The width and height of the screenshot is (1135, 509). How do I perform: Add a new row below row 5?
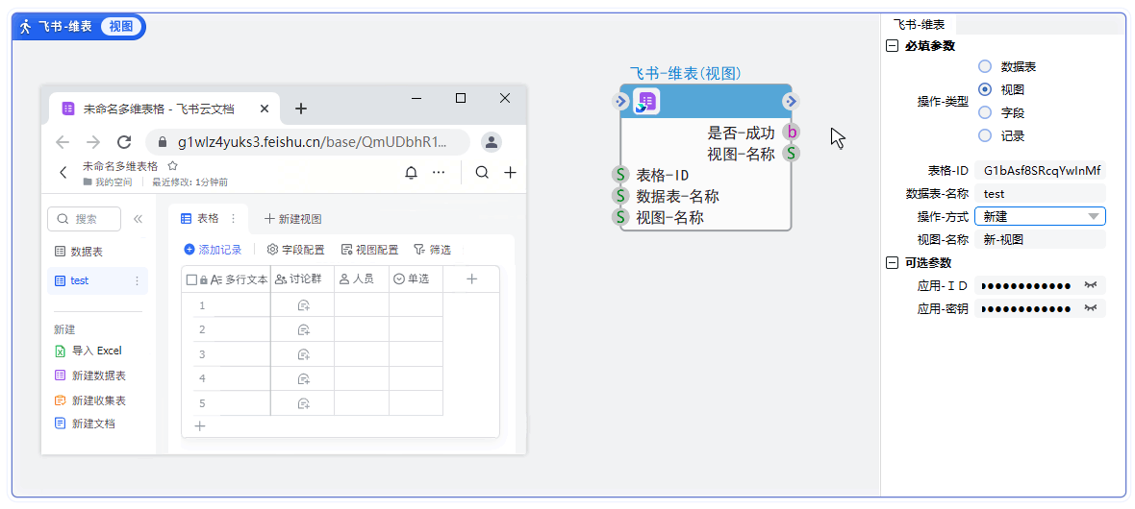click(200, 425)
